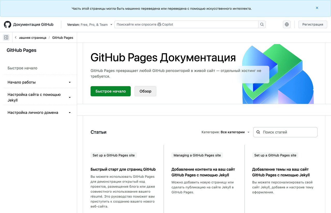The height and width of the screenshot is (213, 331).
Task: Click the GitHub Pages breadcrumb item
Action: 63,38
